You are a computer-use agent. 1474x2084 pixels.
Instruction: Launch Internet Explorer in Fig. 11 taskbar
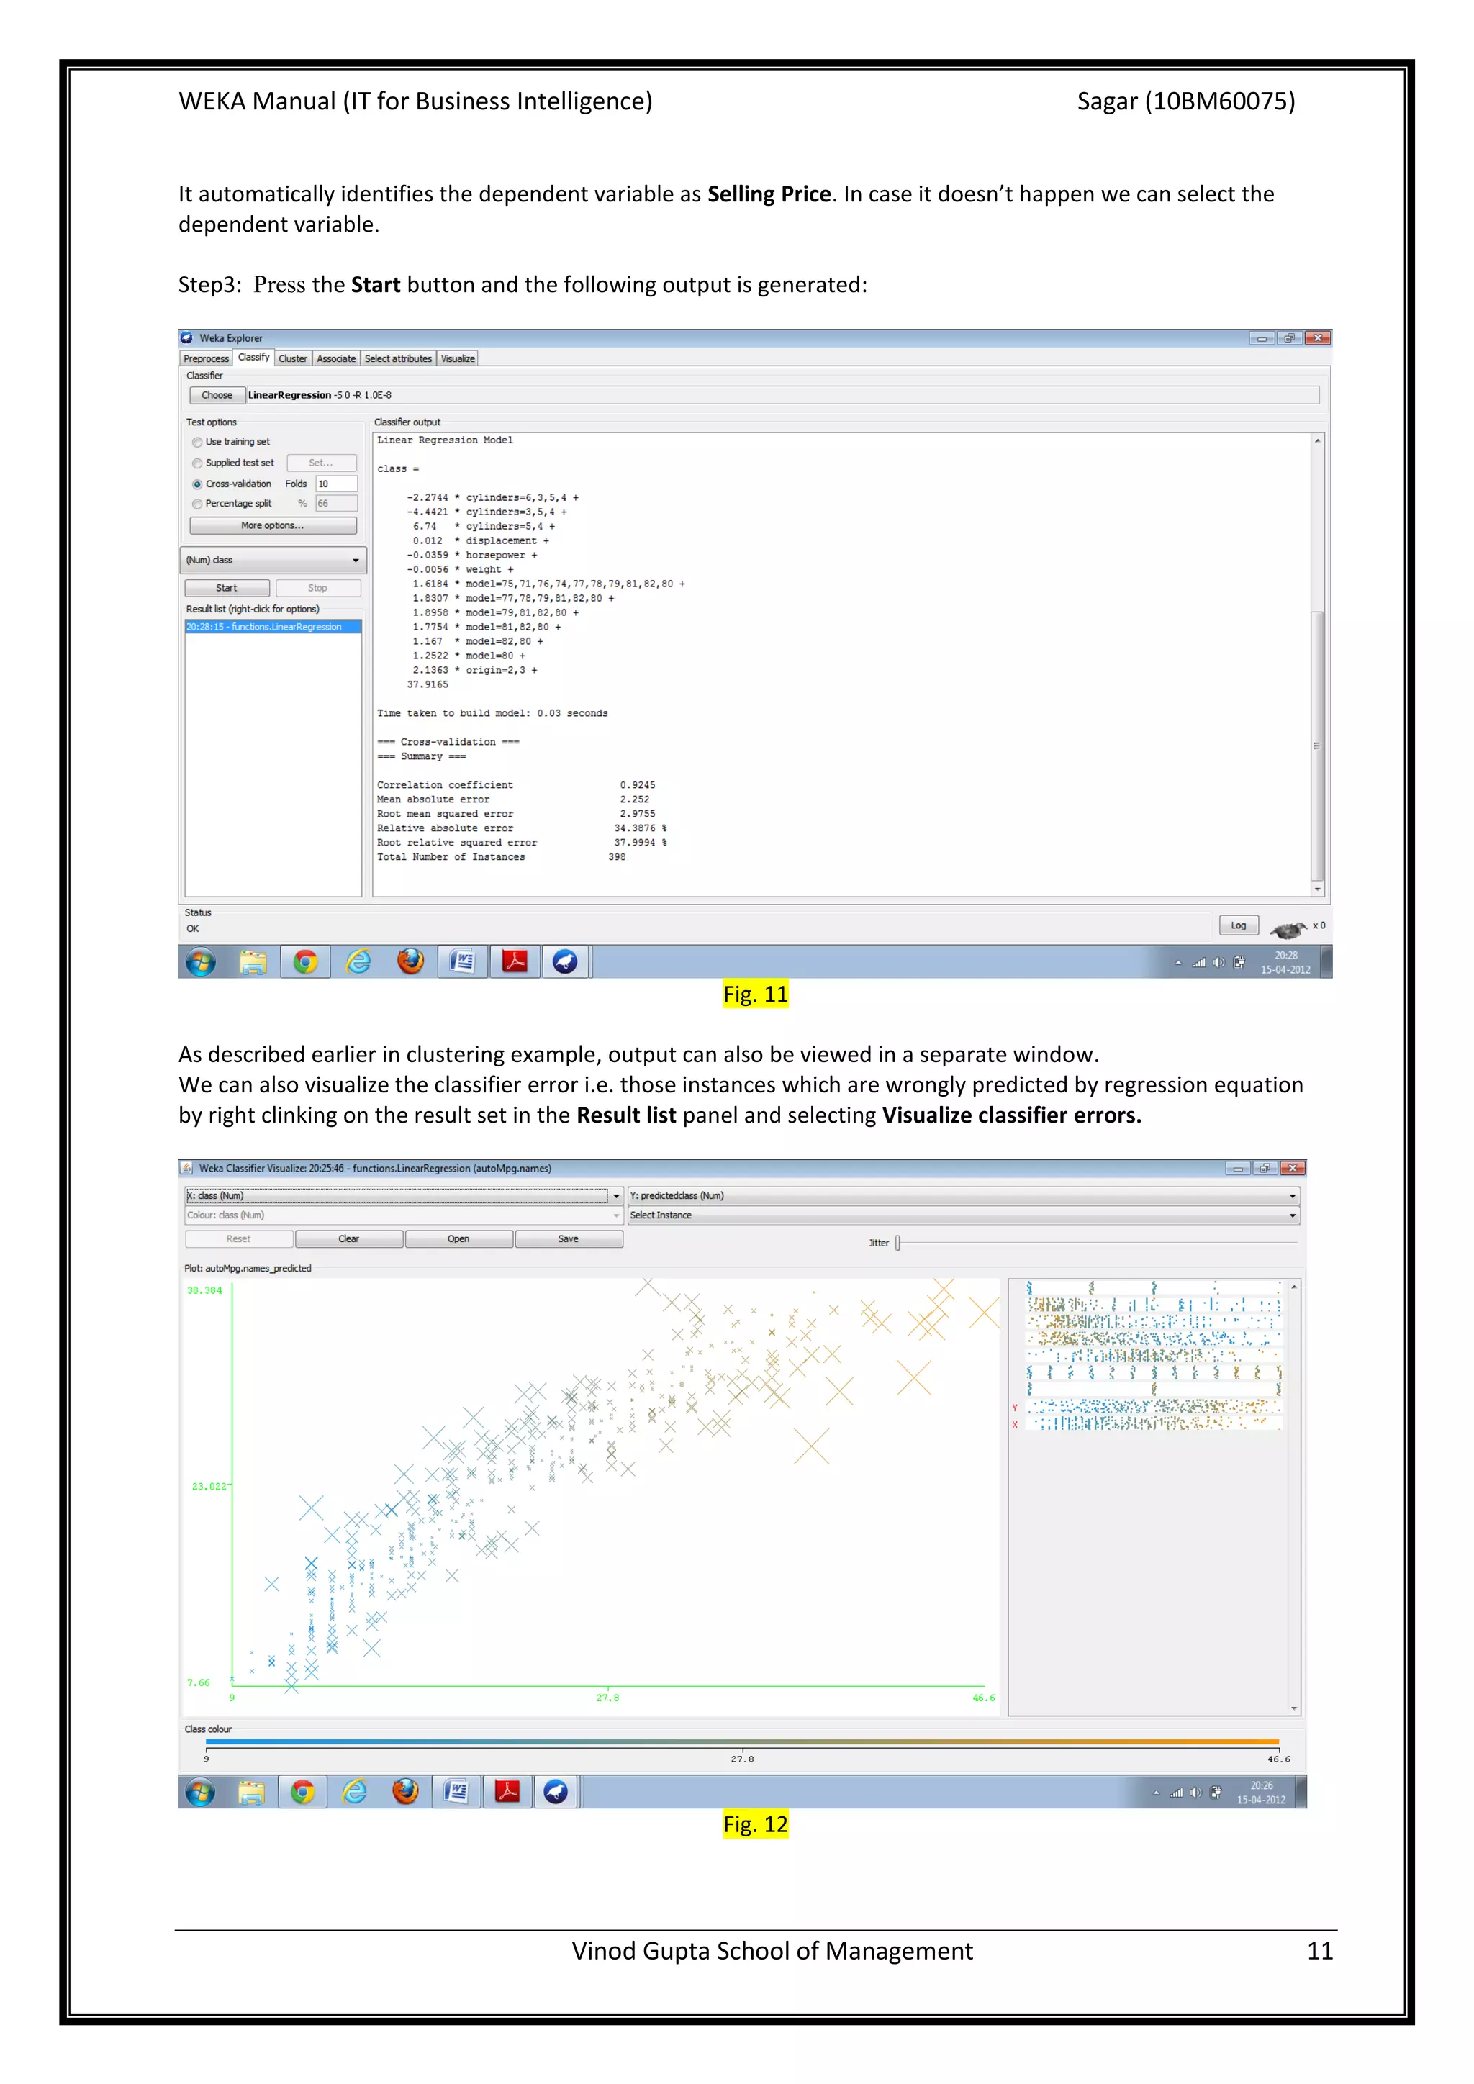point(358,961)
